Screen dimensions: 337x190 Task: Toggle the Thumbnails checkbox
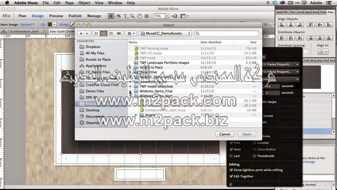254,156
